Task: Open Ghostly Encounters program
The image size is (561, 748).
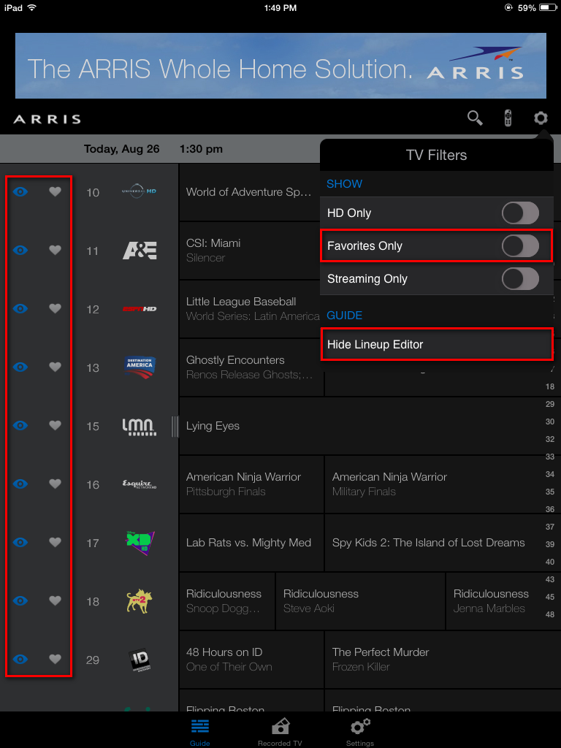Action: tap(251, 367)
